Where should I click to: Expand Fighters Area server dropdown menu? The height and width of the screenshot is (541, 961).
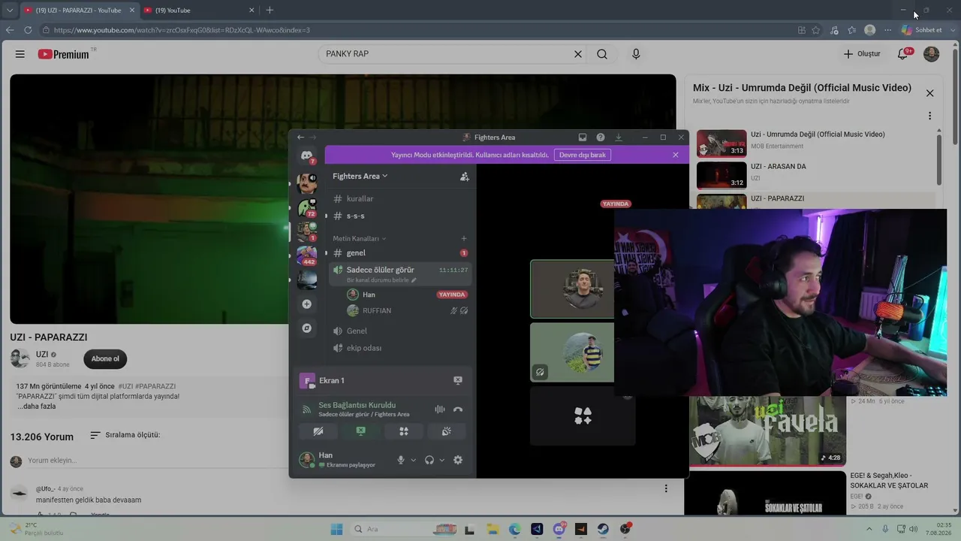click(360, 177)
